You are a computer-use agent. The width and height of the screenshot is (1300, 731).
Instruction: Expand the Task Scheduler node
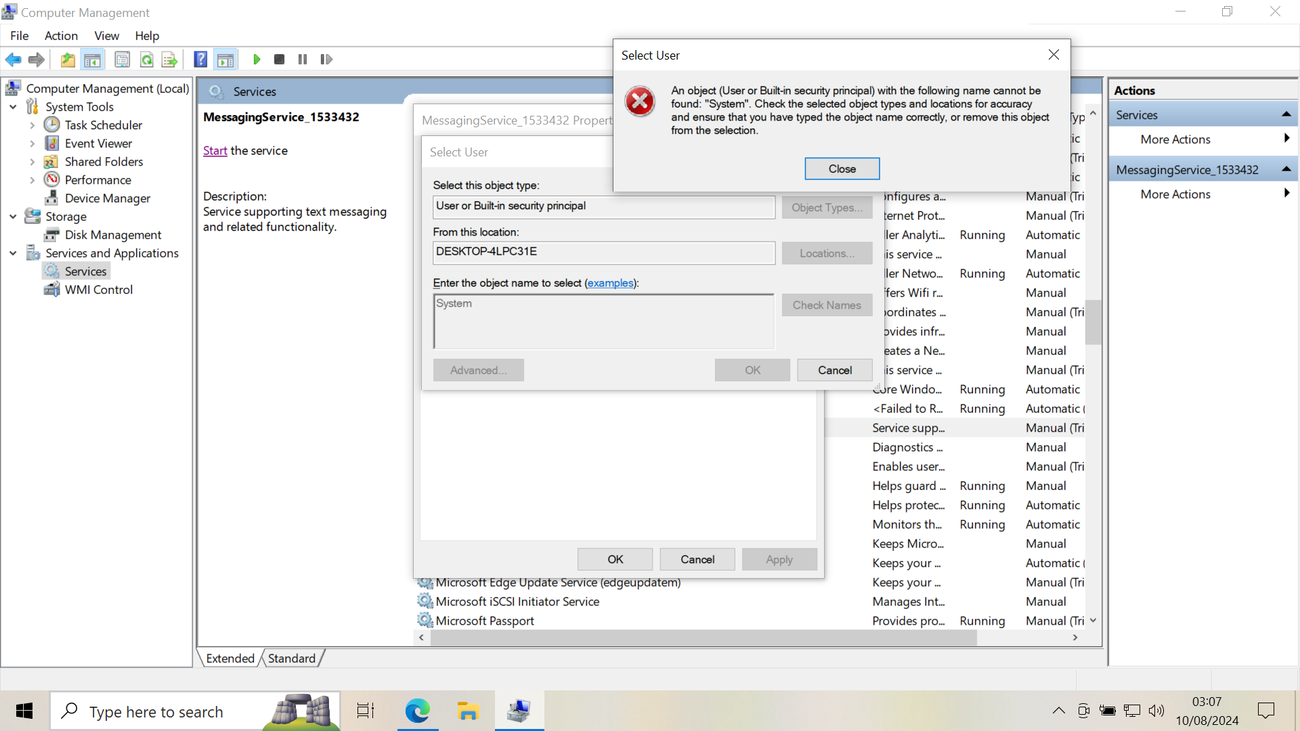32,125
